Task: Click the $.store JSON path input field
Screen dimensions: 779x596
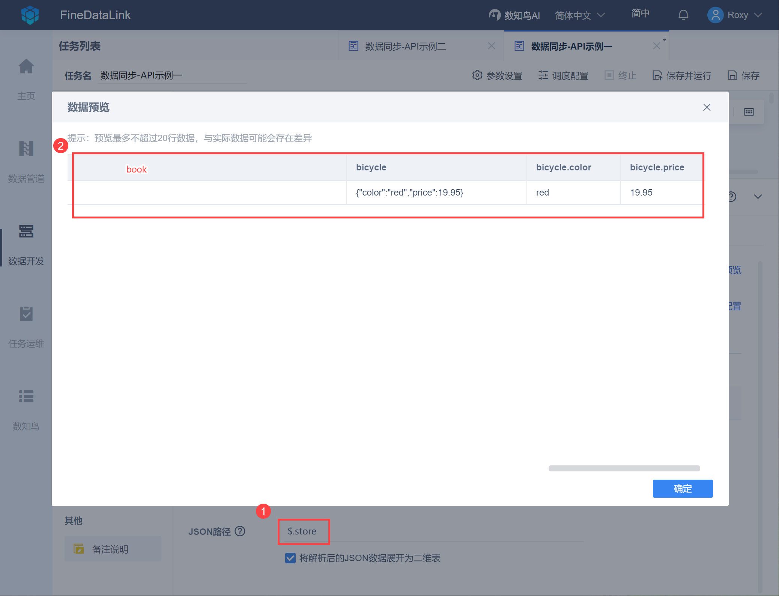Action: (303, 531)
